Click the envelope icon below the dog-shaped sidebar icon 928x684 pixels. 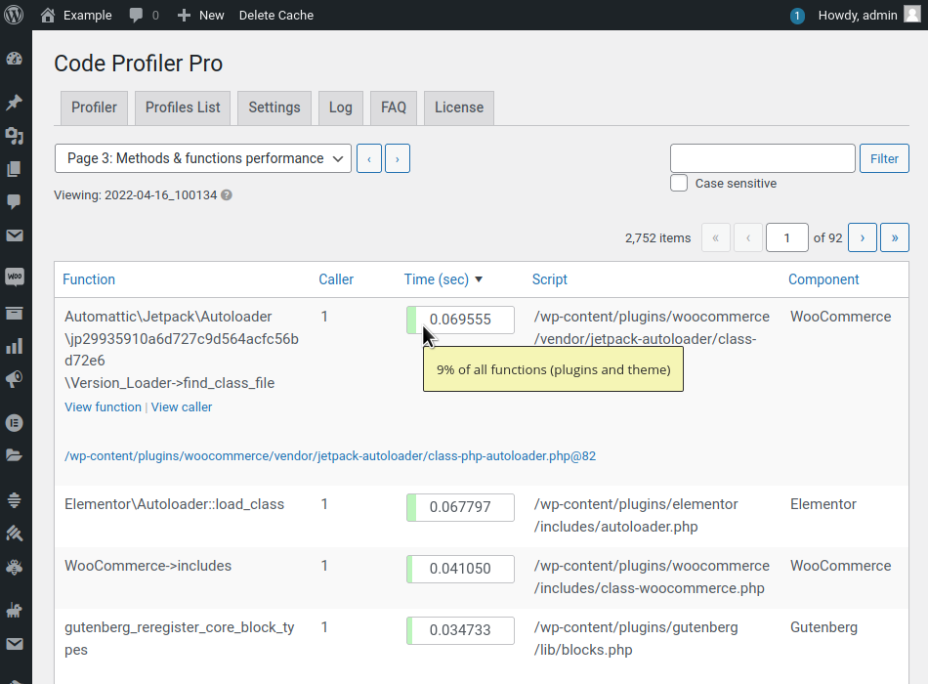tap(15, 644)
